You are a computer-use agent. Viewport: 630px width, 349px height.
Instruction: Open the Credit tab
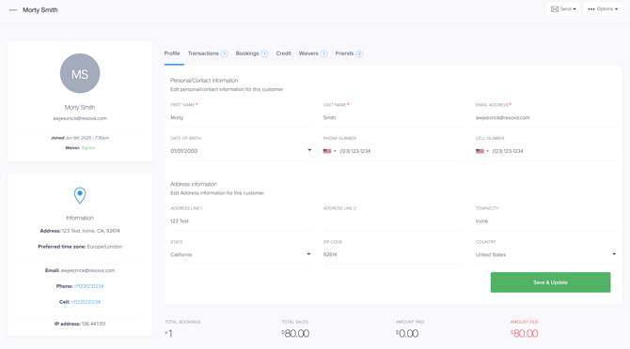(283, 53)
